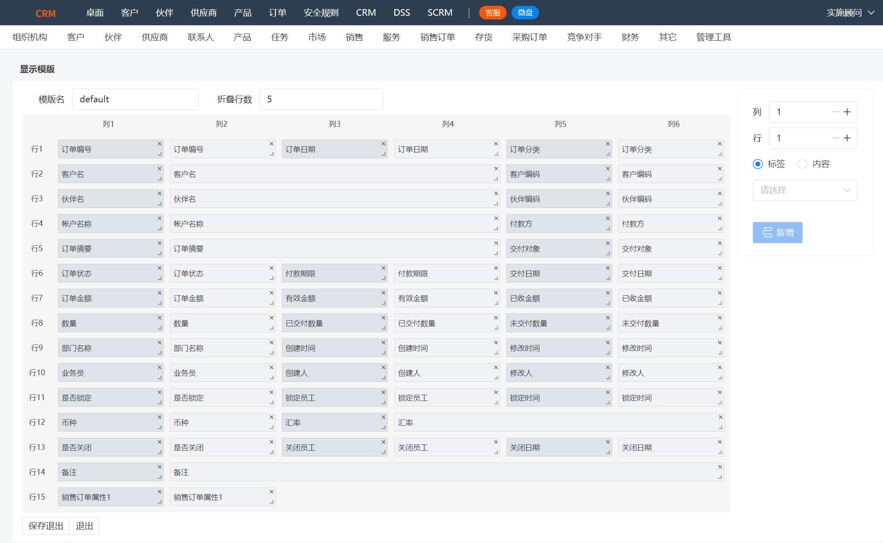
Task: Close the 付款方 label cell in 列5
Action: pos(608,218)
